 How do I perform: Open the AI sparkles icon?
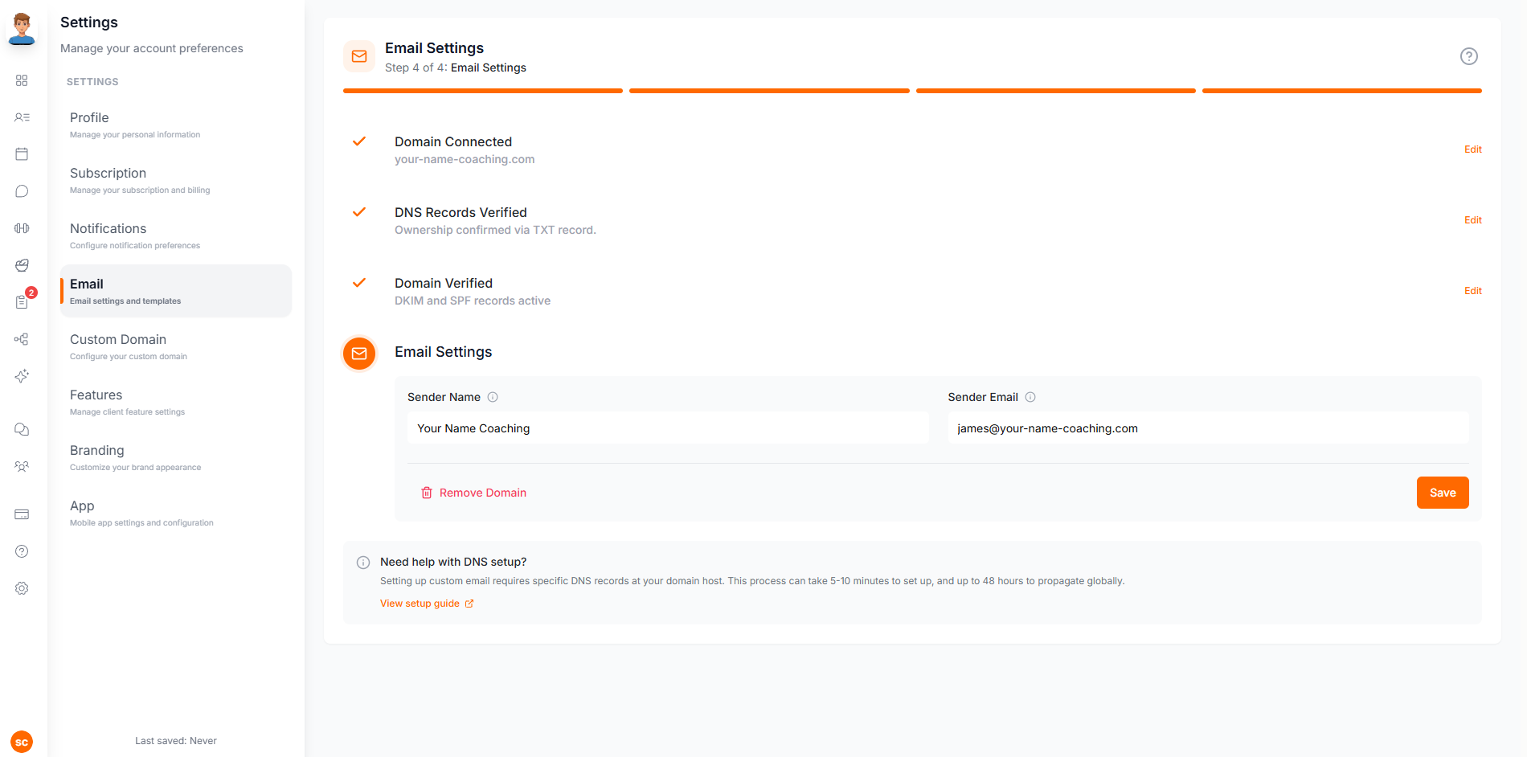point(22,376)
